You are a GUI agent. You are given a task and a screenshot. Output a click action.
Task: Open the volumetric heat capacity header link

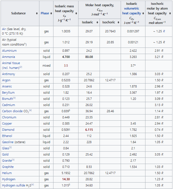click(132, 11)
